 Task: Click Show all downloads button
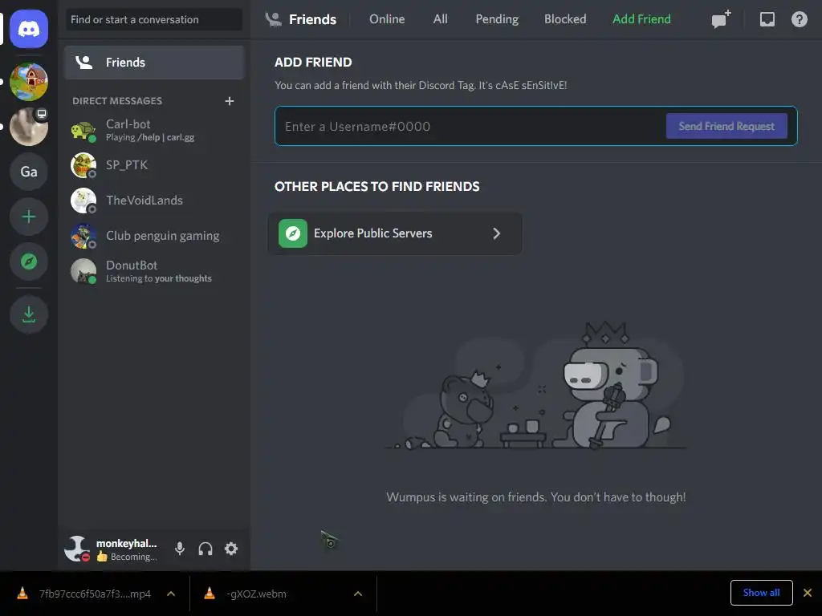coord(761,593)
